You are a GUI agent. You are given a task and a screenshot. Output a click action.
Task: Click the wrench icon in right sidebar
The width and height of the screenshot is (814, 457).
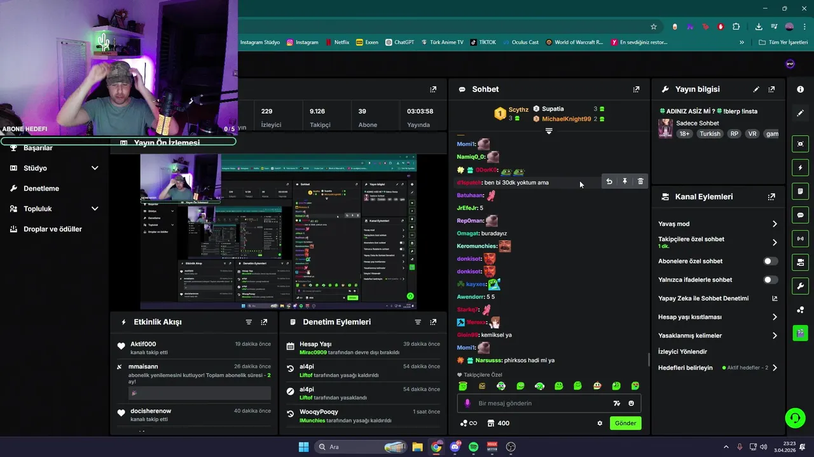[x=800, y=286]
